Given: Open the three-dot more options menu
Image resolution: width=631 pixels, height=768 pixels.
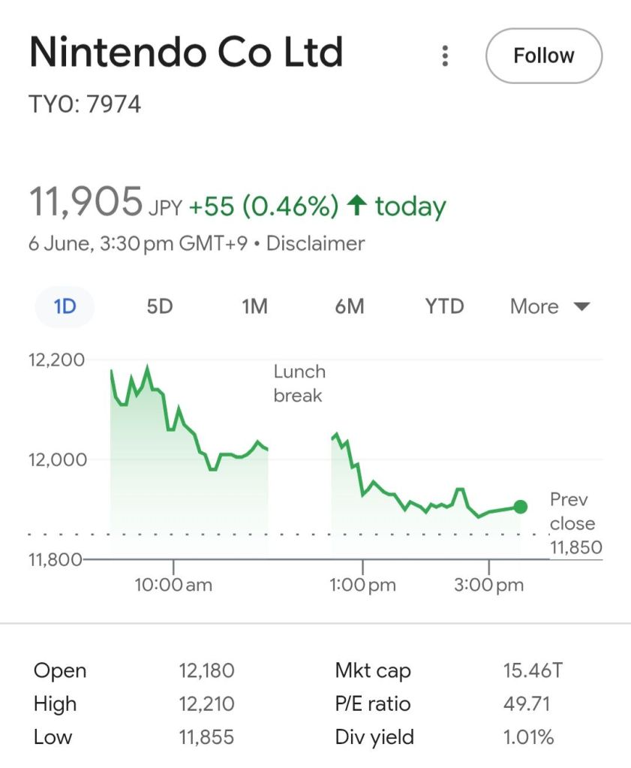Looking at the screenshot, I should [445, 56].
